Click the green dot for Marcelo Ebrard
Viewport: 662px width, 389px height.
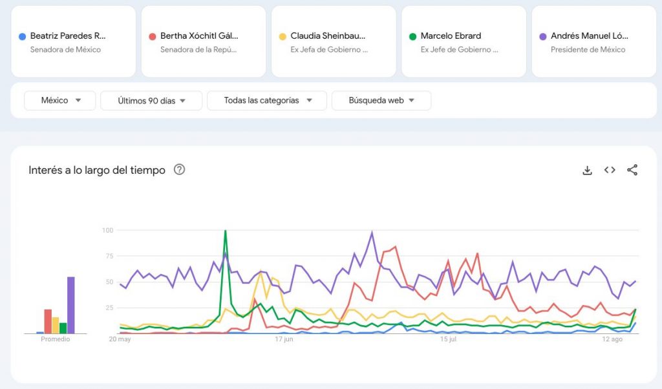[x=412, y=37]
